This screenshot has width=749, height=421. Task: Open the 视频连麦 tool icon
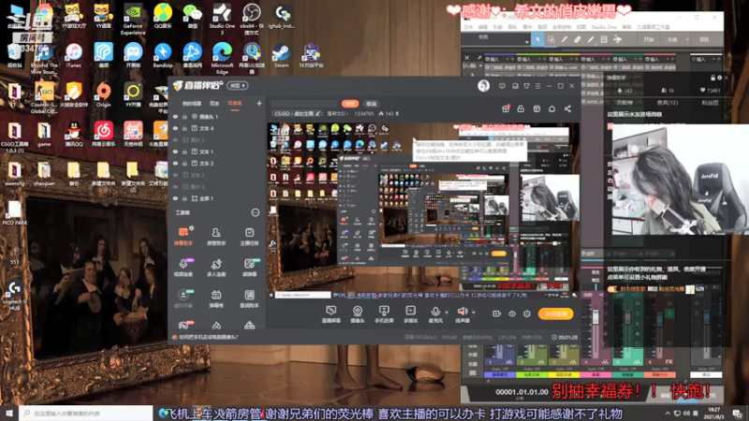click(x=183, y=268)
